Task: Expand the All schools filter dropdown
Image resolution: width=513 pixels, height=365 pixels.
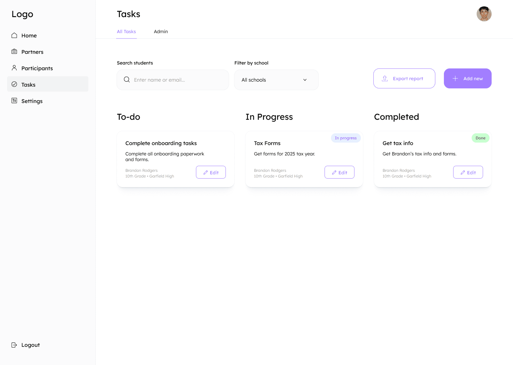Action: pos(276,80)
